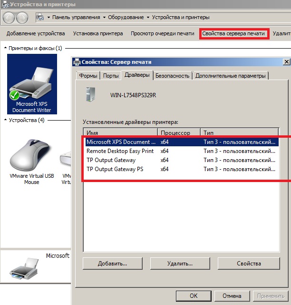Viewport: 291px width, 305px height.
Task: Open dropdown before Панель управления breadcrumb
Action: (48, 17)
